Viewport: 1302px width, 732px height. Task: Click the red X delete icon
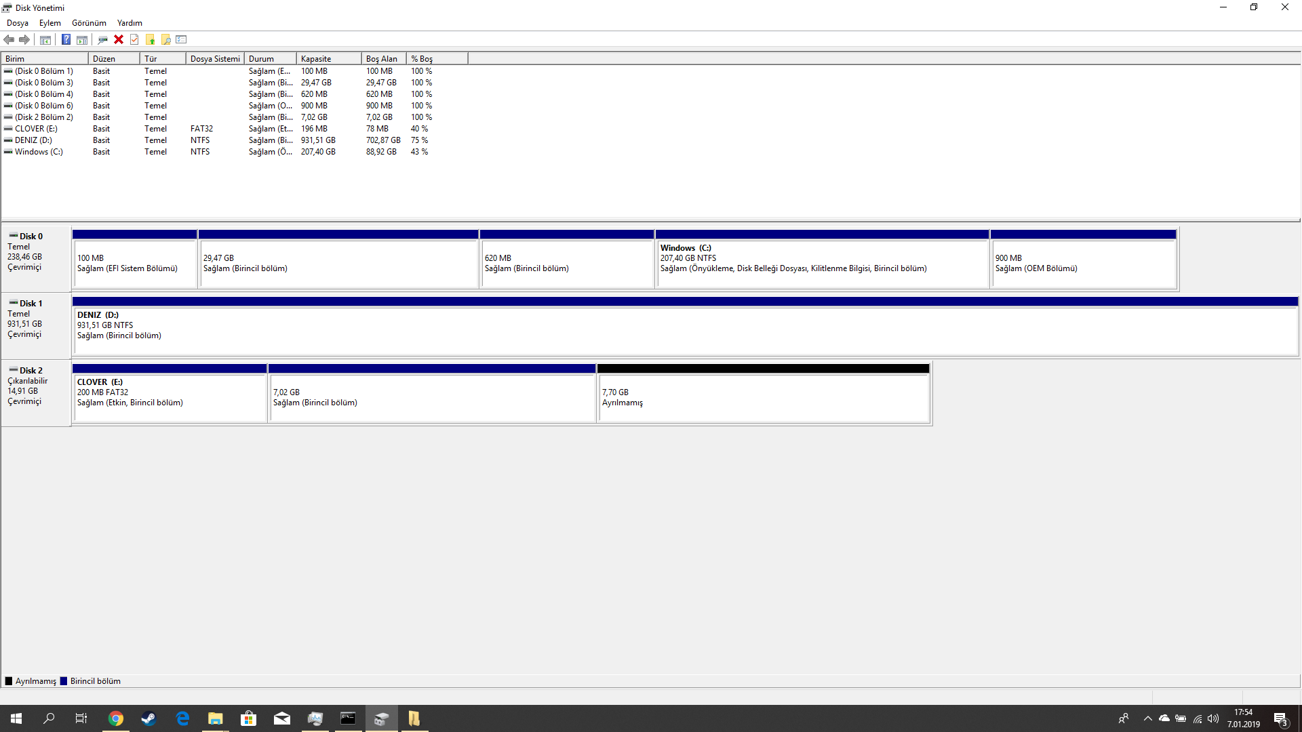[119, 39]
